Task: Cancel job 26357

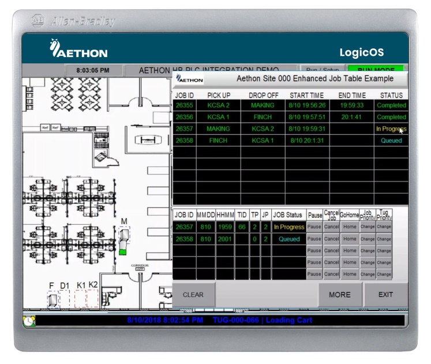Action: pos(332,227)
